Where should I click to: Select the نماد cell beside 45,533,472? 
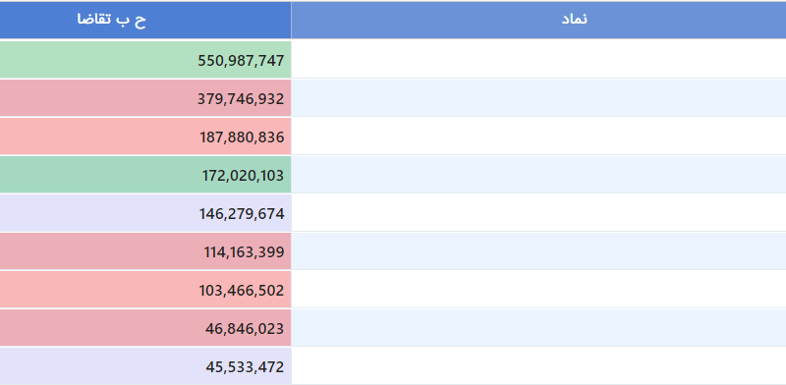pos(538,366)
